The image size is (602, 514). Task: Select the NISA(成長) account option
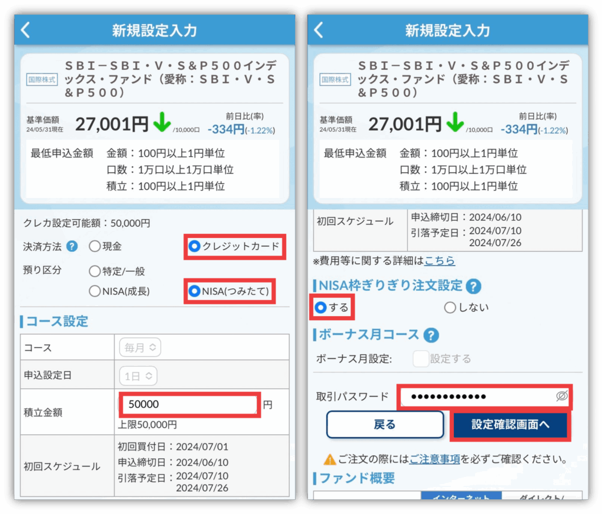[x=95, y=291]
